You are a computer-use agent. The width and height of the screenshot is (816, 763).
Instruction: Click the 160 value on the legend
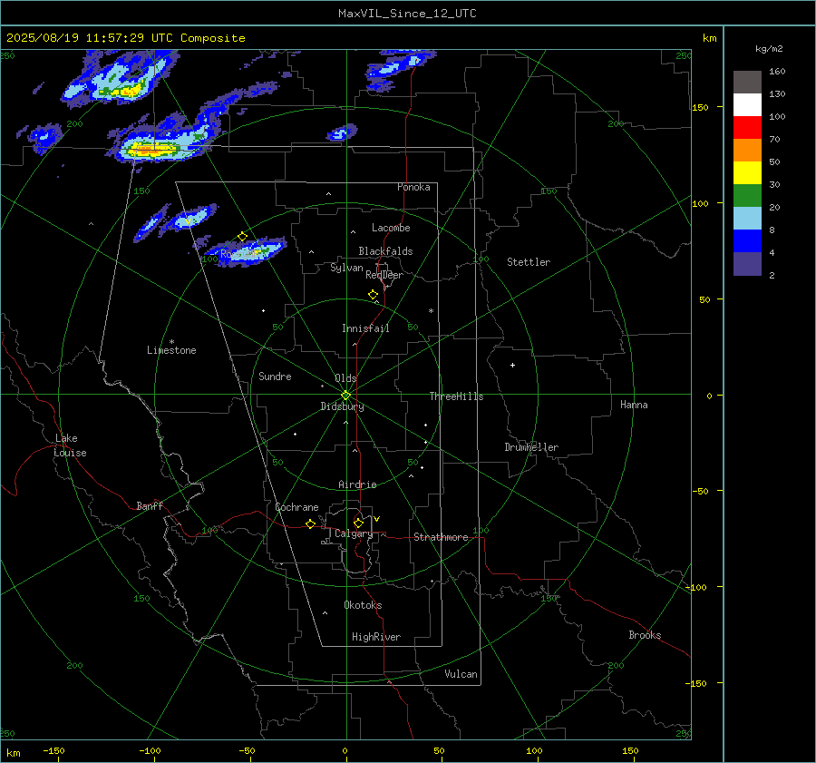777,72
